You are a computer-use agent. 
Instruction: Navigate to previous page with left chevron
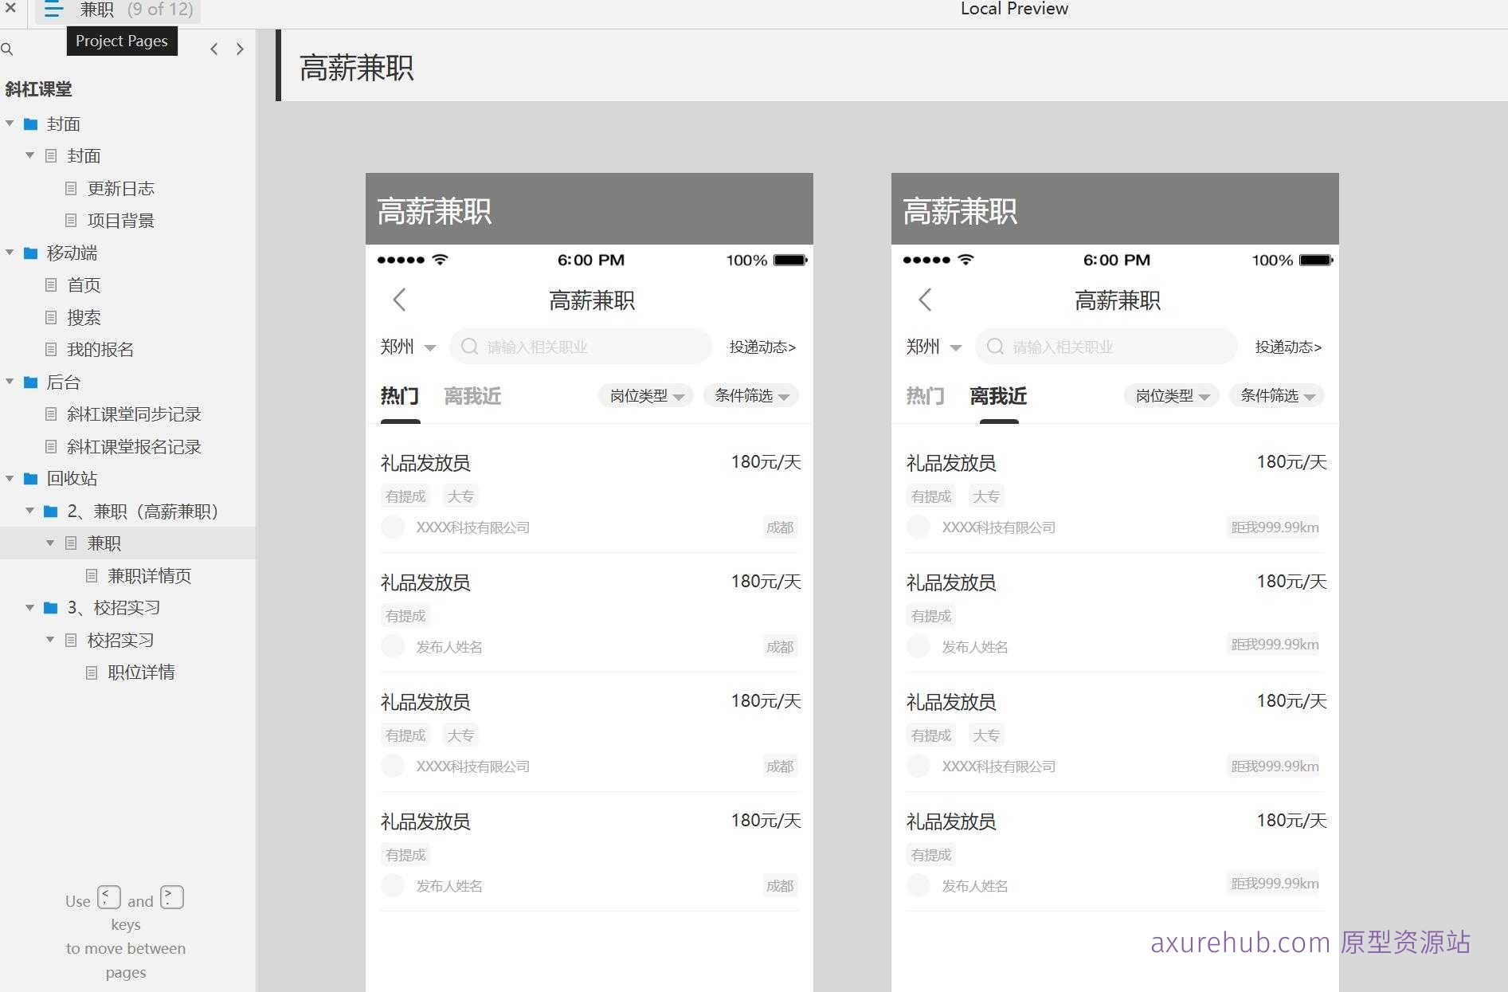pyautogui.click(x=213, y=49)
